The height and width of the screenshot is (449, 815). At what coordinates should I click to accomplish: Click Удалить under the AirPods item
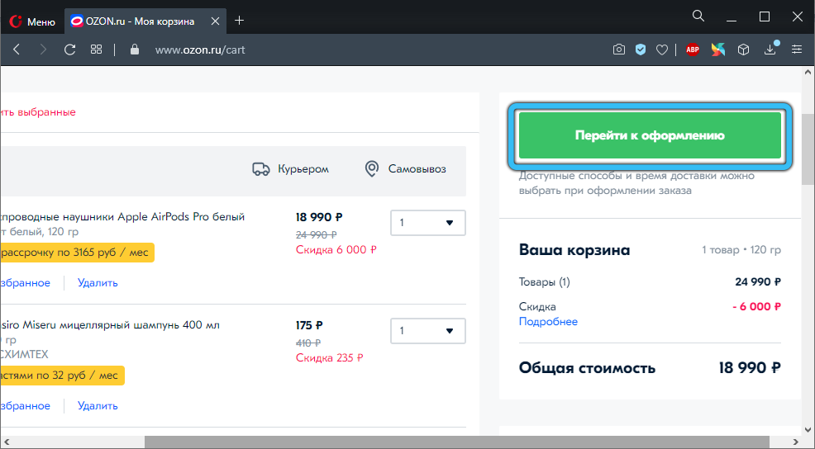98,283
